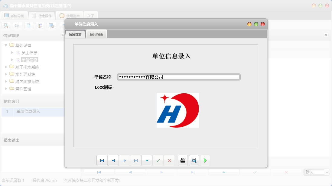
Task: Expand the 备件管理 tree node
Action: tap(6, 88)
